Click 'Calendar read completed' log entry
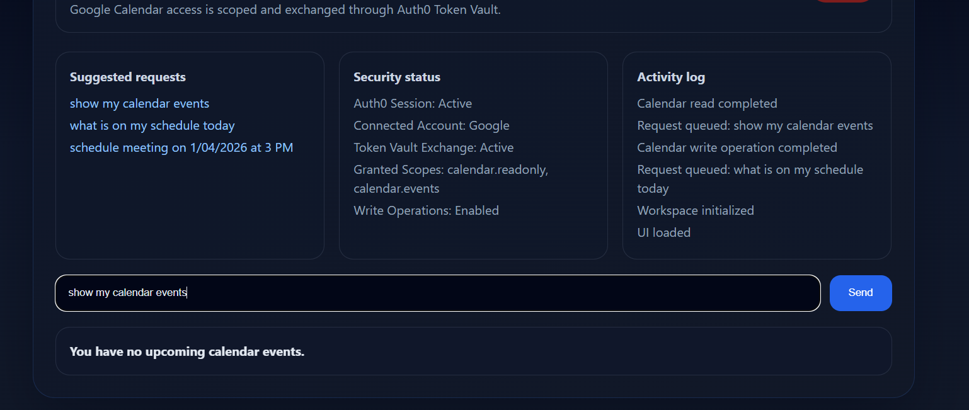The image size is (969, 410). pos(707,103)
